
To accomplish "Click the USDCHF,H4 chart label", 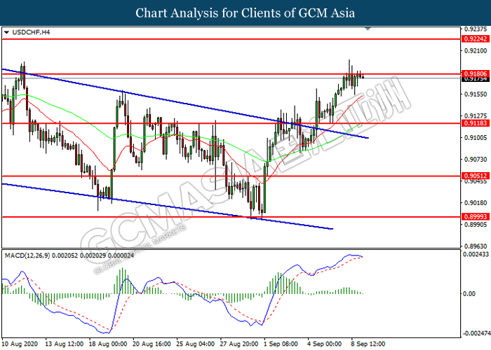I will 31,32.
